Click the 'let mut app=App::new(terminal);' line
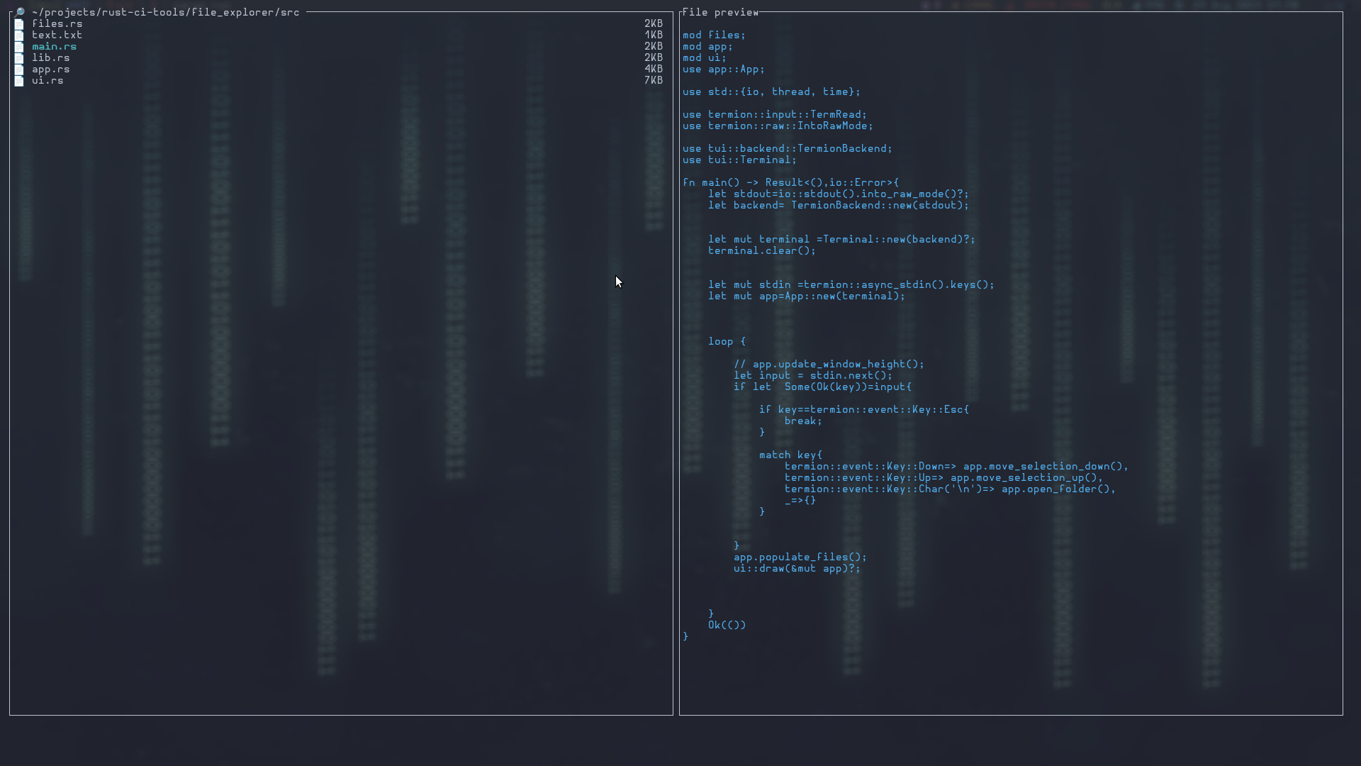 (x=806, y=296)
